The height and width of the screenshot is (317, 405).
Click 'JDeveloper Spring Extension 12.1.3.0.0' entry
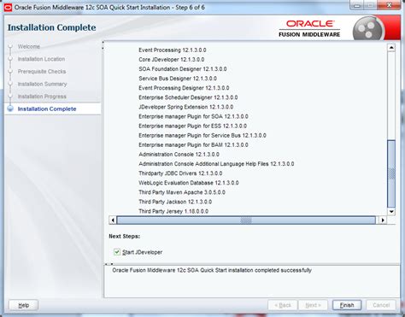pos(186,107)
